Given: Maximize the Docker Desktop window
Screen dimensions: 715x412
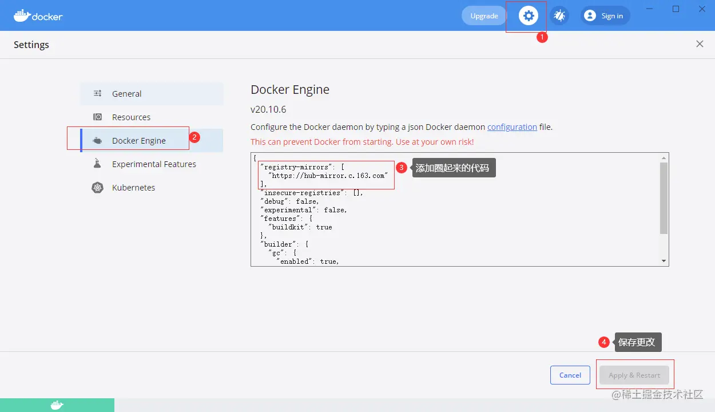Looking at the screenshot, I should click(676, 9).
